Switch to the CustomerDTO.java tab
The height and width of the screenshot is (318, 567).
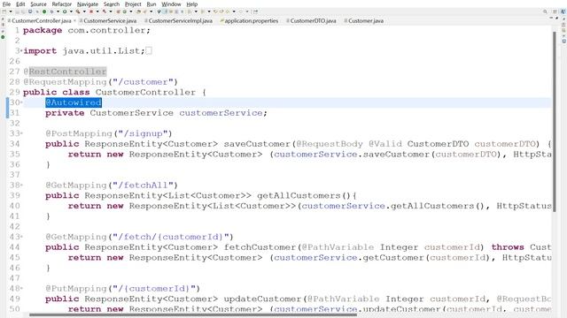pyautogui.click(x=313, y=21)
